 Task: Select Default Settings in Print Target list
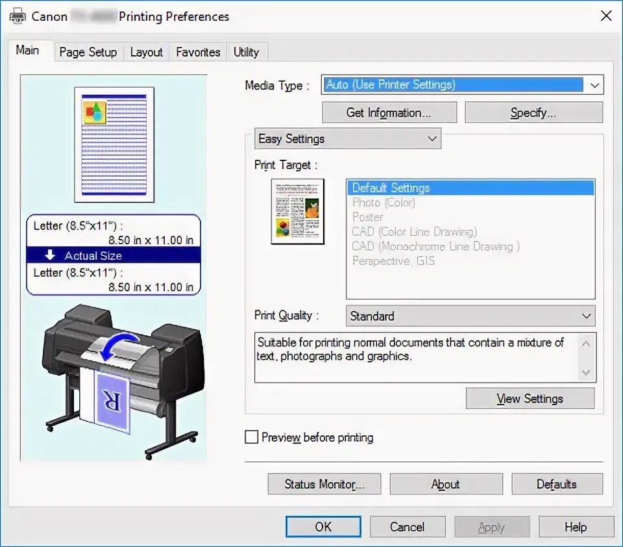tap(470, 187)
